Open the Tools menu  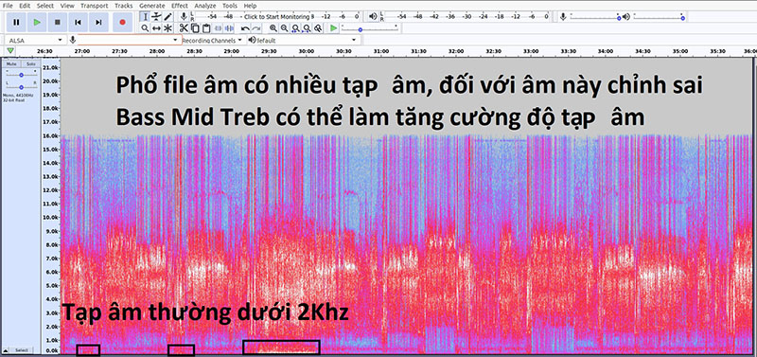pyautogui.click(x=230, y=6)
